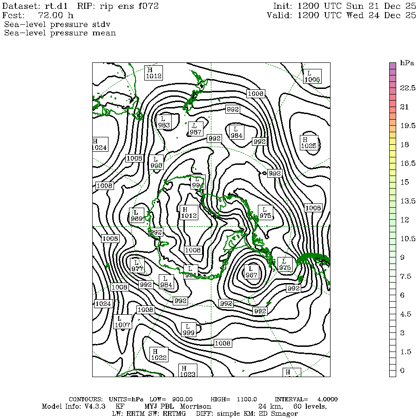The height and width of the screenshot is (419, 419).
Task: Click the "H 1025" high pressure label
Action: click(309, 143)
